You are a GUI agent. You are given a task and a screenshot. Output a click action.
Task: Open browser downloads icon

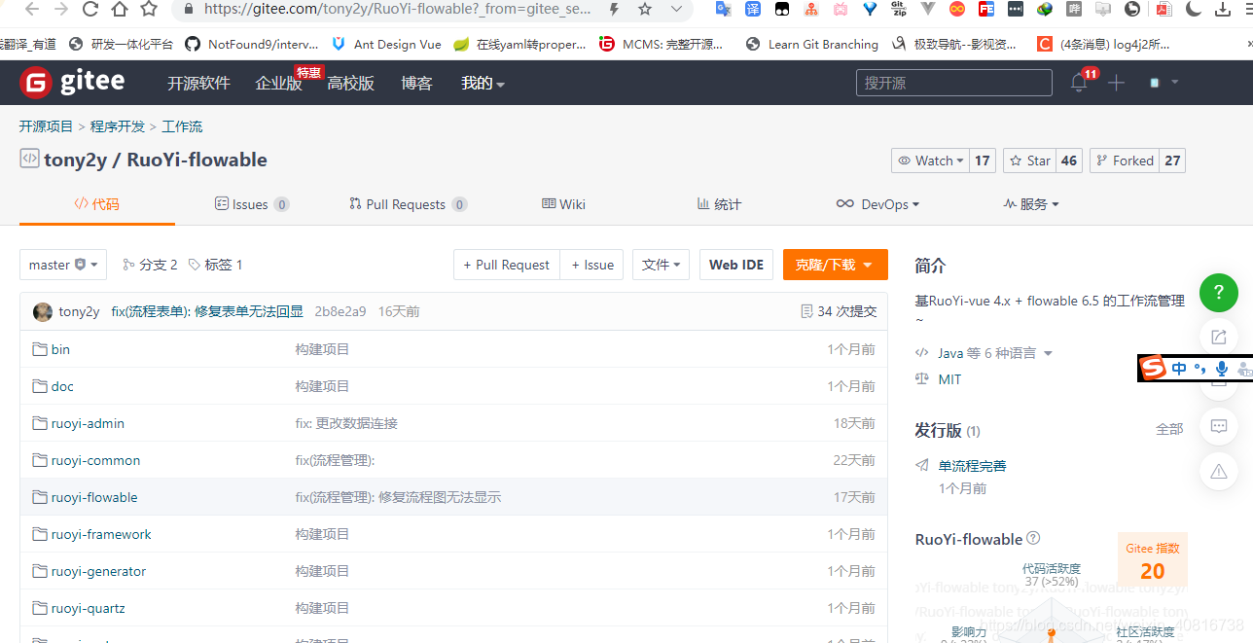(x=1223, y=10)
